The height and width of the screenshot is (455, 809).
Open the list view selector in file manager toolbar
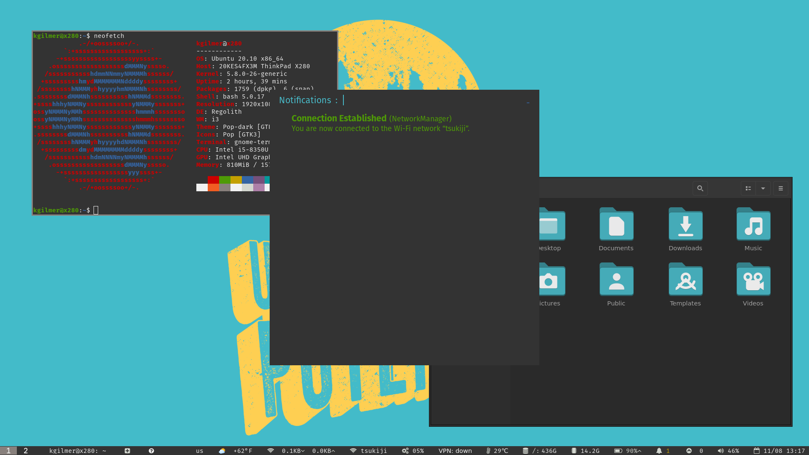(748, 188)
